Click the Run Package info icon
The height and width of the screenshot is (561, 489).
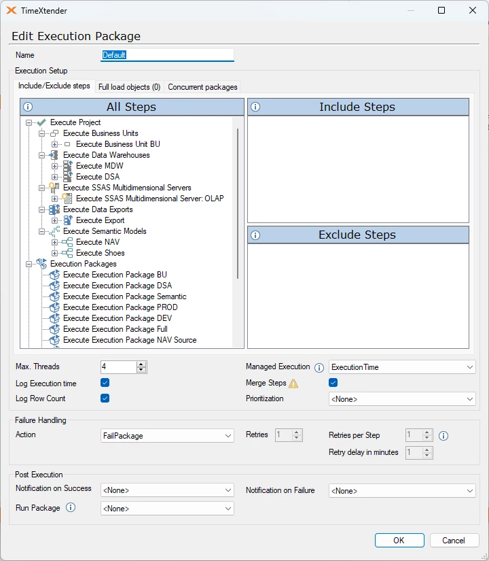pyautogui.click(x=71, y=507)
